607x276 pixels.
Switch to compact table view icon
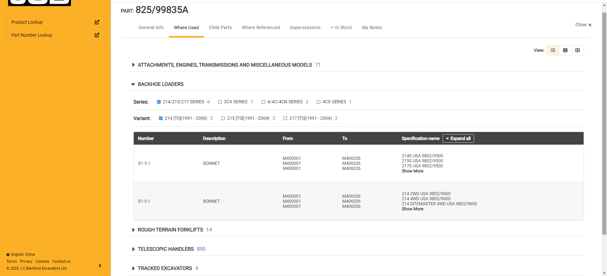coord(565,50)
